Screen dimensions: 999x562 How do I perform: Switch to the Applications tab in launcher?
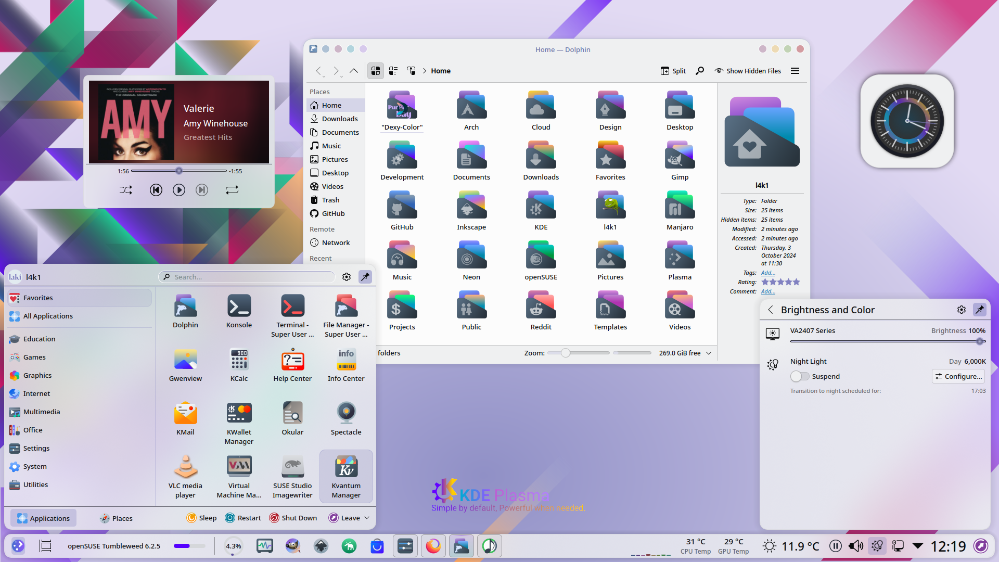click(x=44, y=518)
